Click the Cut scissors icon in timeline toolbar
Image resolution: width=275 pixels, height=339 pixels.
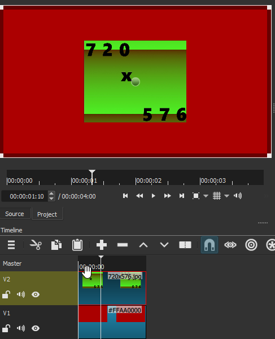click(36, 245)
